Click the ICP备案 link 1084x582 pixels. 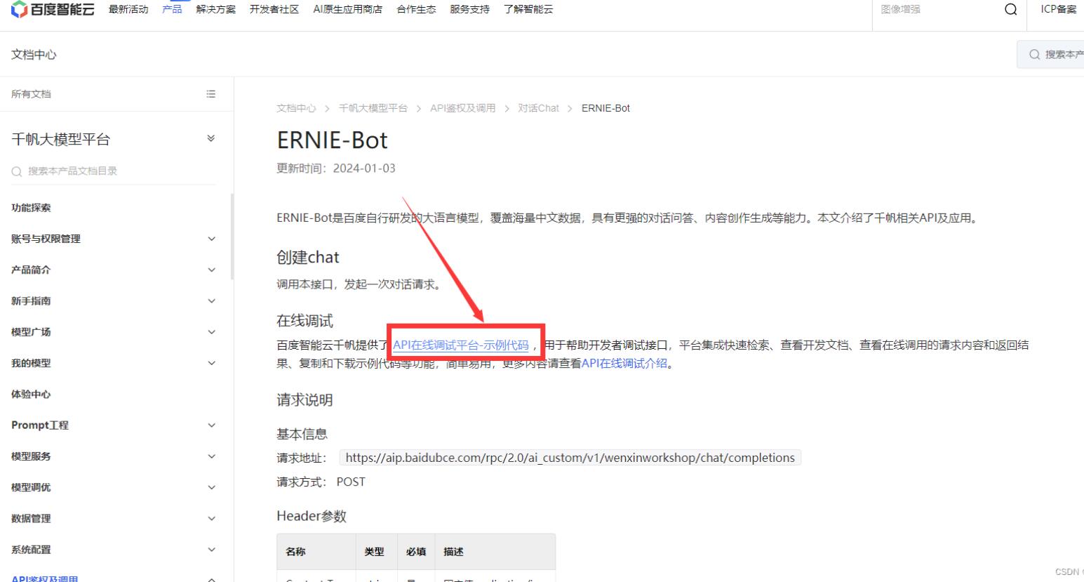[x=1058, y=9]
